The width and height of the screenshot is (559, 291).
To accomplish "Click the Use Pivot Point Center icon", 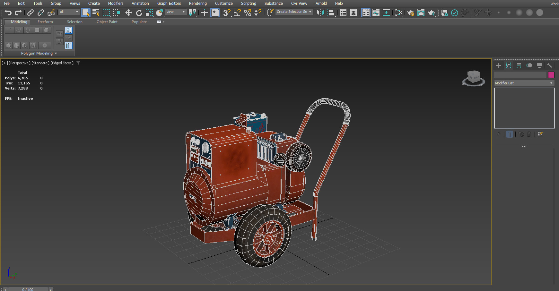I will click(192, 13).
